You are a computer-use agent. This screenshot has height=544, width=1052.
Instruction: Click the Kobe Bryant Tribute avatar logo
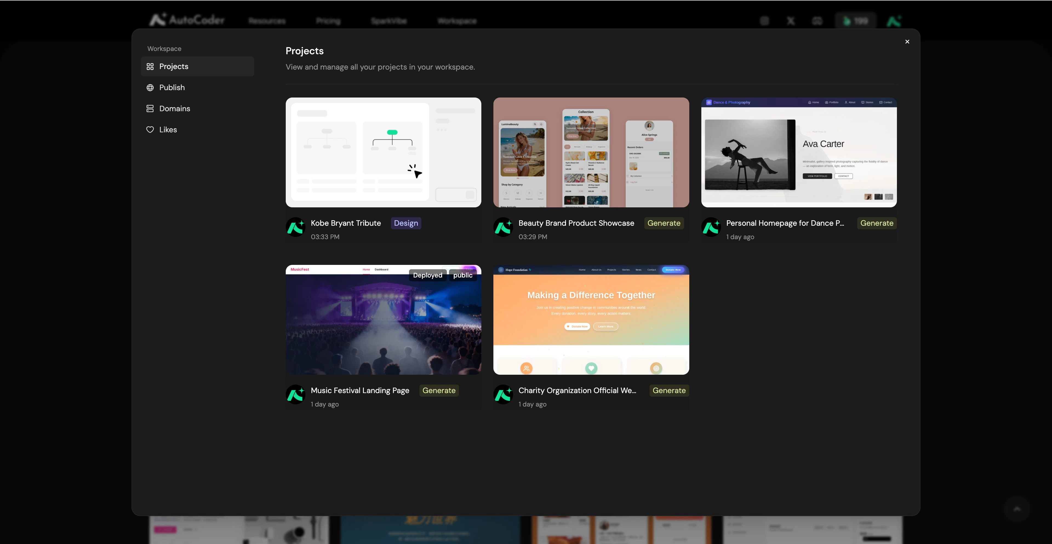[x=296, y=227]
